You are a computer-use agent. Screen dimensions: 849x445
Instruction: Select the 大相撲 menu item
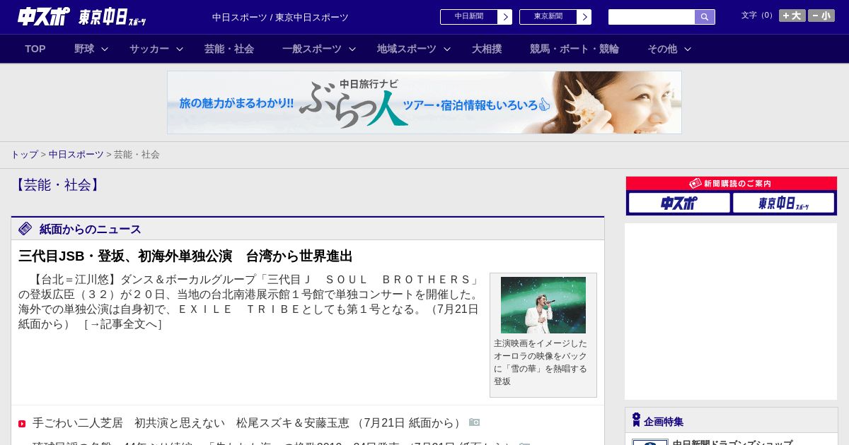coord(487,49)
